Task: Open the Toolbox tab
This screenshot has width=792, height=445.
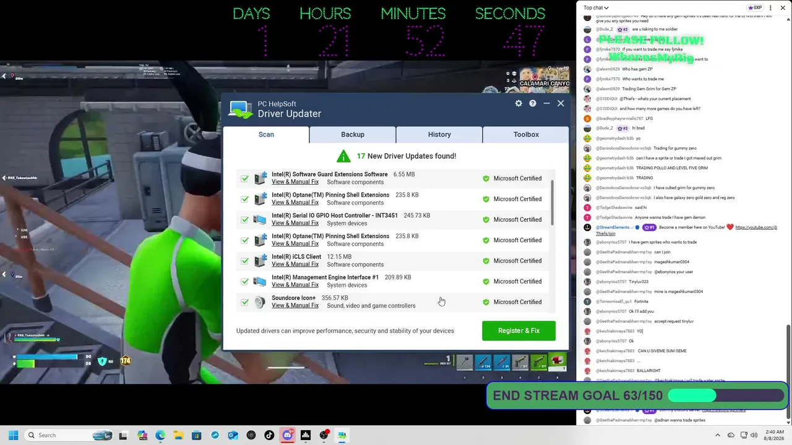Action: click(526, 134)
